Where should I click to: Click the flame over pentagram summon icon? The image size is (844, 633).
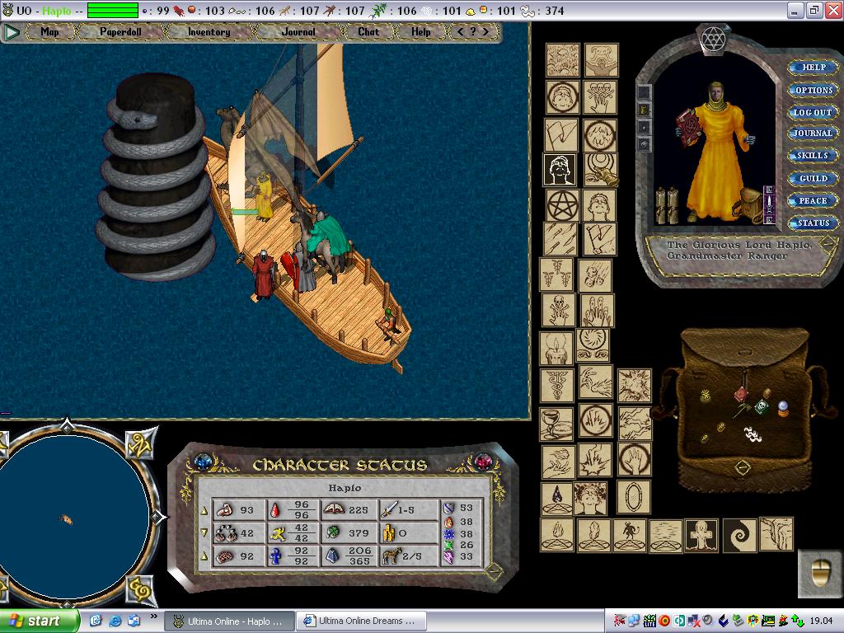tap(557, 535)
